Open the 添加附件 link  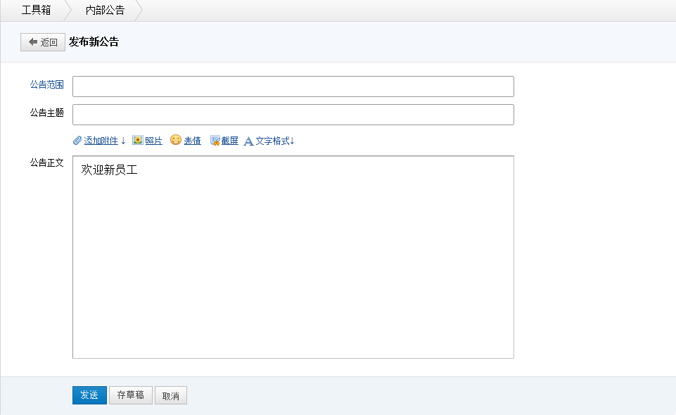pyautogui.click(x=101, y=141)
